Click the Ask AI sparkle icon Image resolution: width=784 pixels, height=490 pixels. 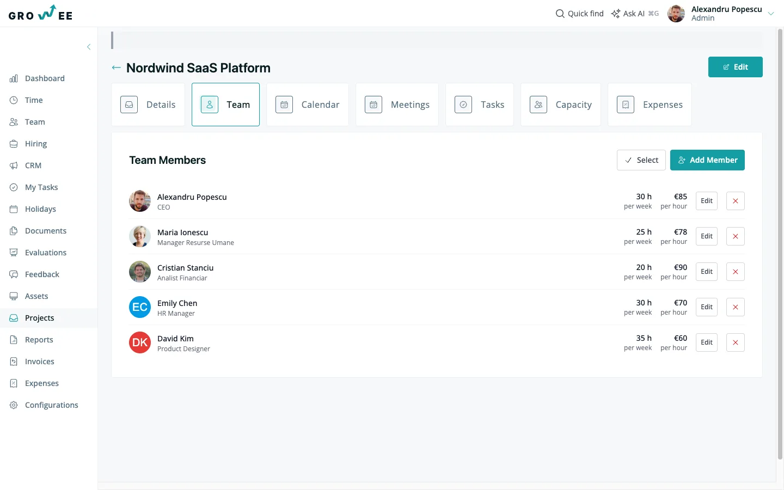tap(616, 14)
